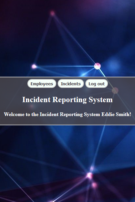The width and height of the screenshot is (135, 202).
Task: Select the 'Incident Reporting System' heading
Action: (x=67, y=100)
